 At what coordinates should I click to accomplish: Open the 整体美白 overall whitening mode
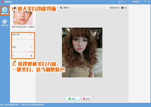(5, 11)
